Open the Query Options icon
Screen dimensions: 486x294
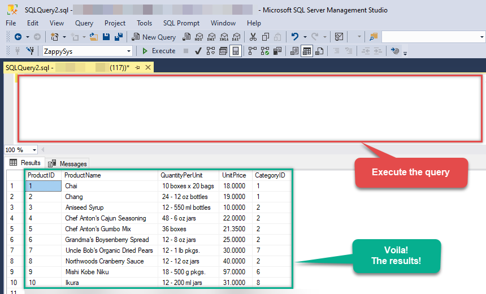click(223, 51)
